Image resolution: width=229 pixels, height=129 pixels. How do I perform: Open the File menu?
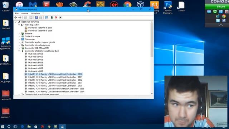point(17,14)
